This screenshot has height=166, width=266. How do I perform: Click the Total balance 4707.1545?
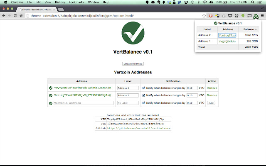251,47
